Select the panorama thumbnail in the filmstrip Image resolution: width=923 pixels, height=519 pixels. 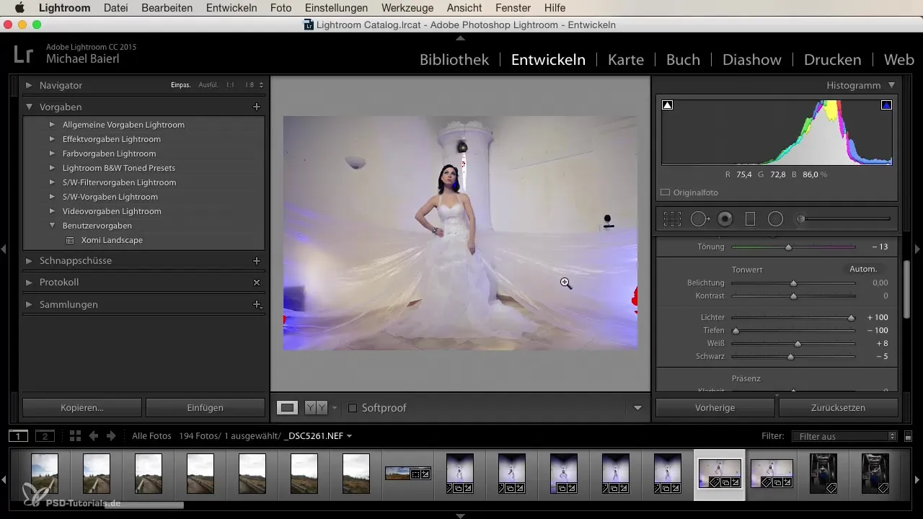408,474
